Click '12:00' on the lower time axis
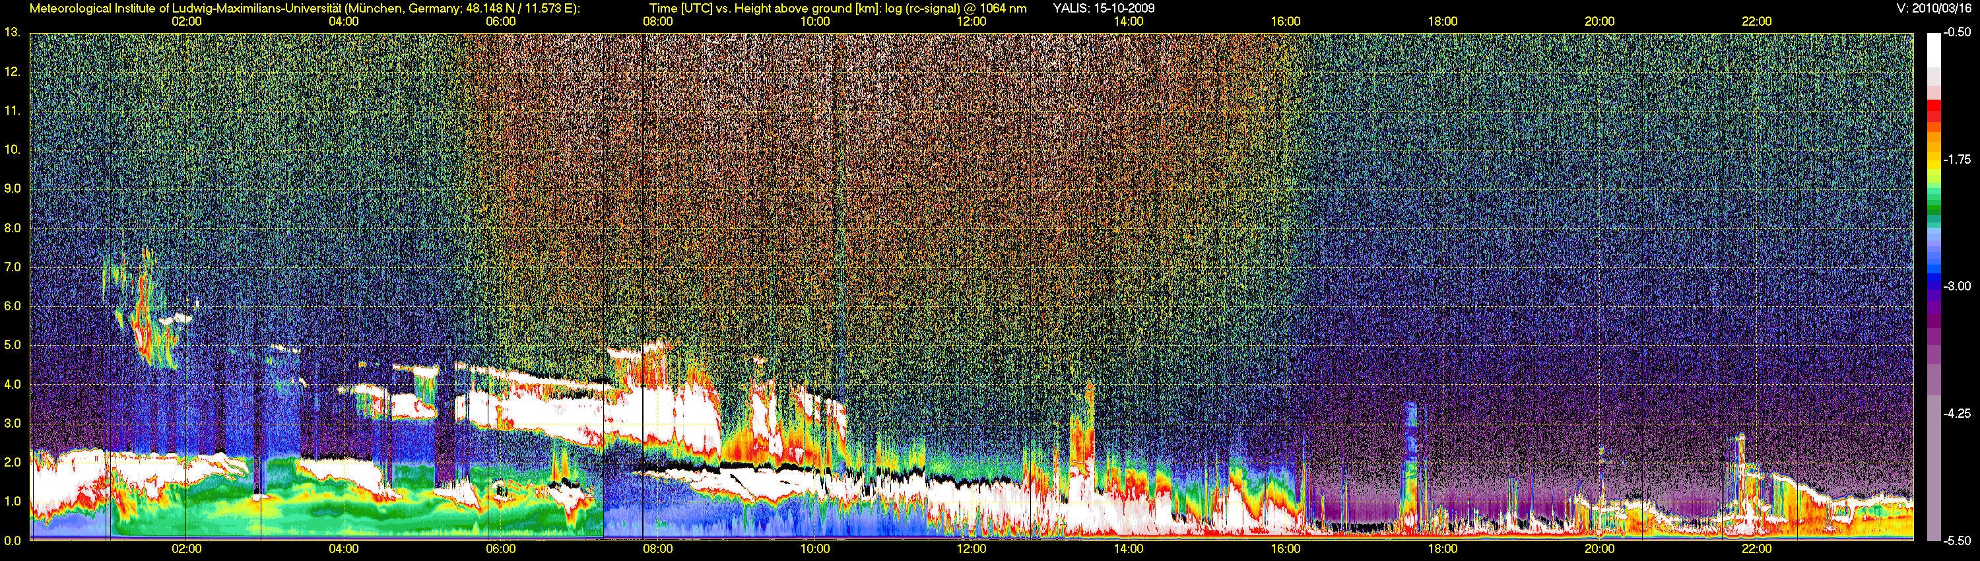This screenshot has width=1980, height=561. (972, 548)
